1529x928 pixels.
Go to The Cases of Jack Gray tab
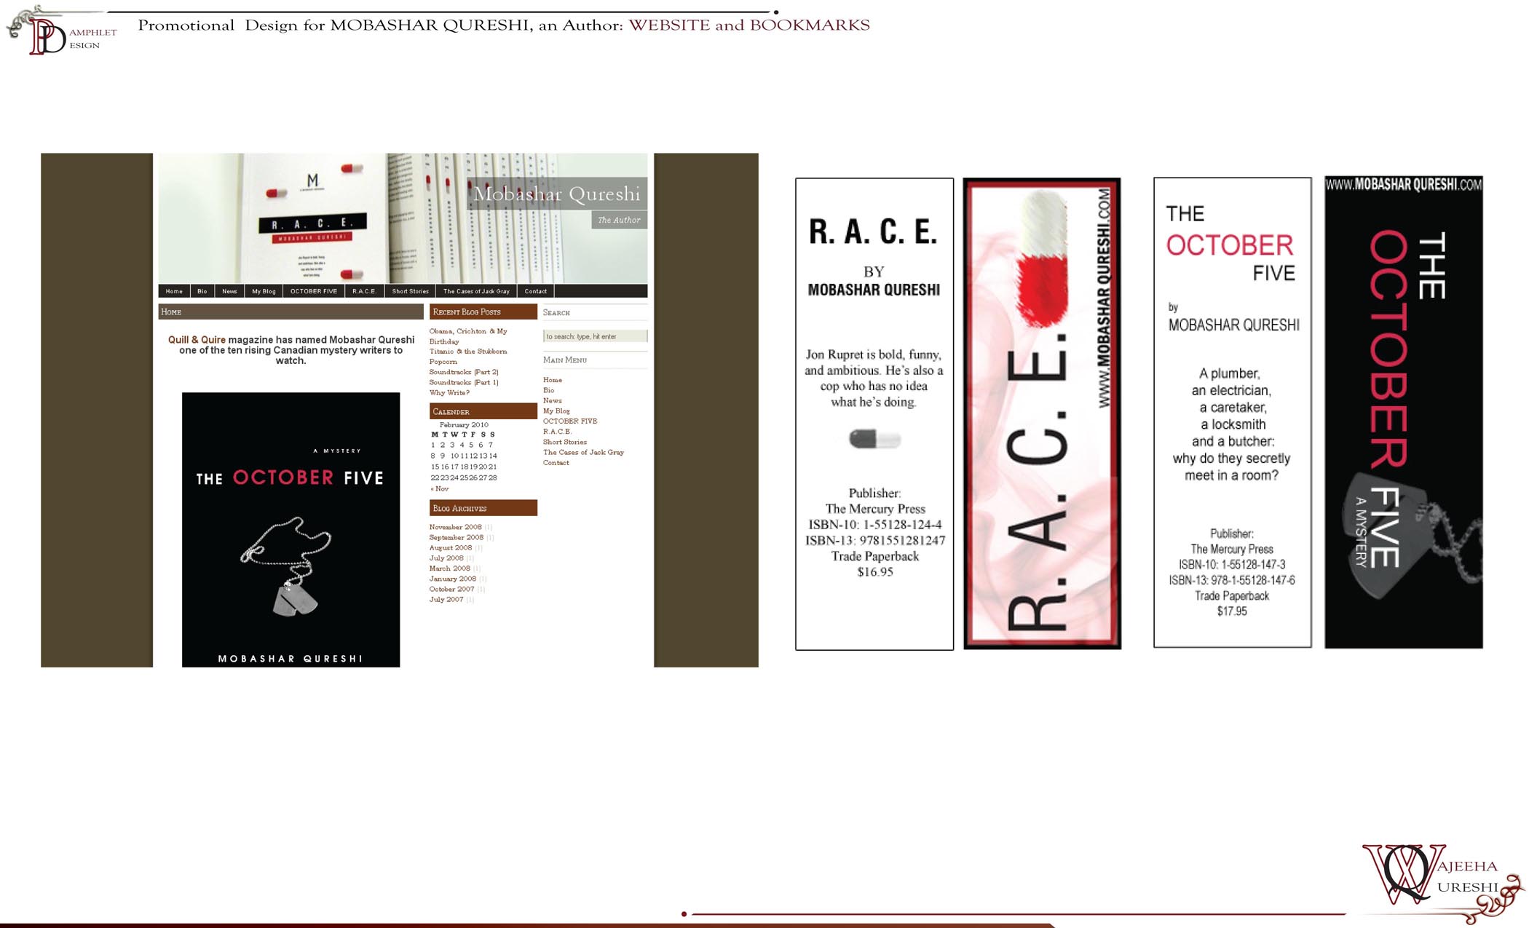(476, 291)
